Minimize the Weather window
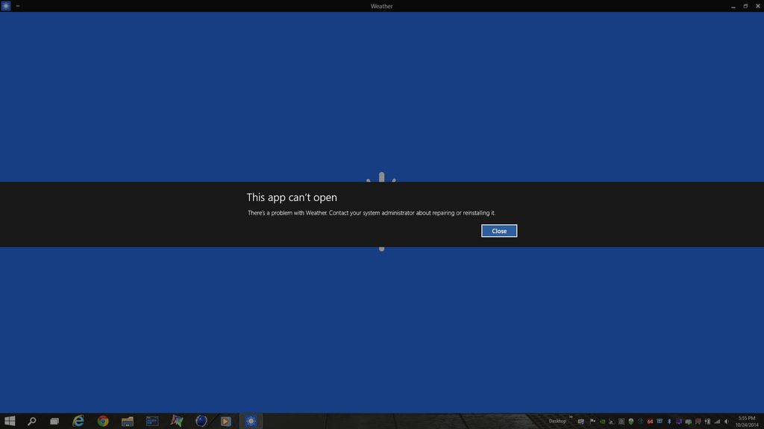This screenshot has width=764, height=429. [733, 6]
